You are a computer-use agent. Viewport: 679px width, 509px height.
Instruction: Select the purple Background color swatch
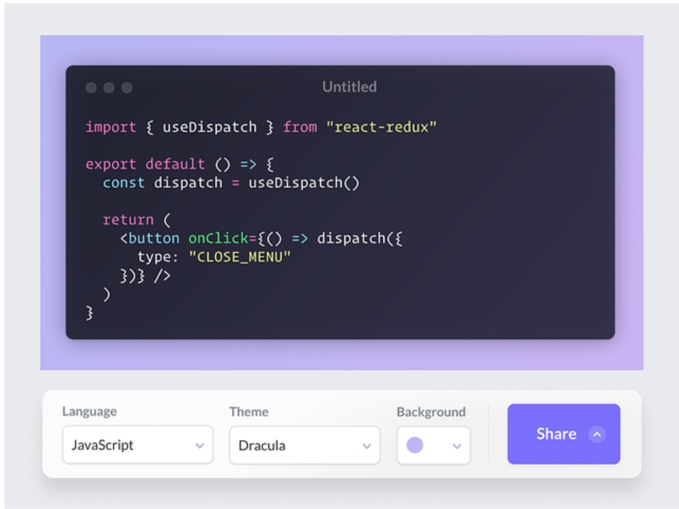pyautogui.click(x=415, y=445)
